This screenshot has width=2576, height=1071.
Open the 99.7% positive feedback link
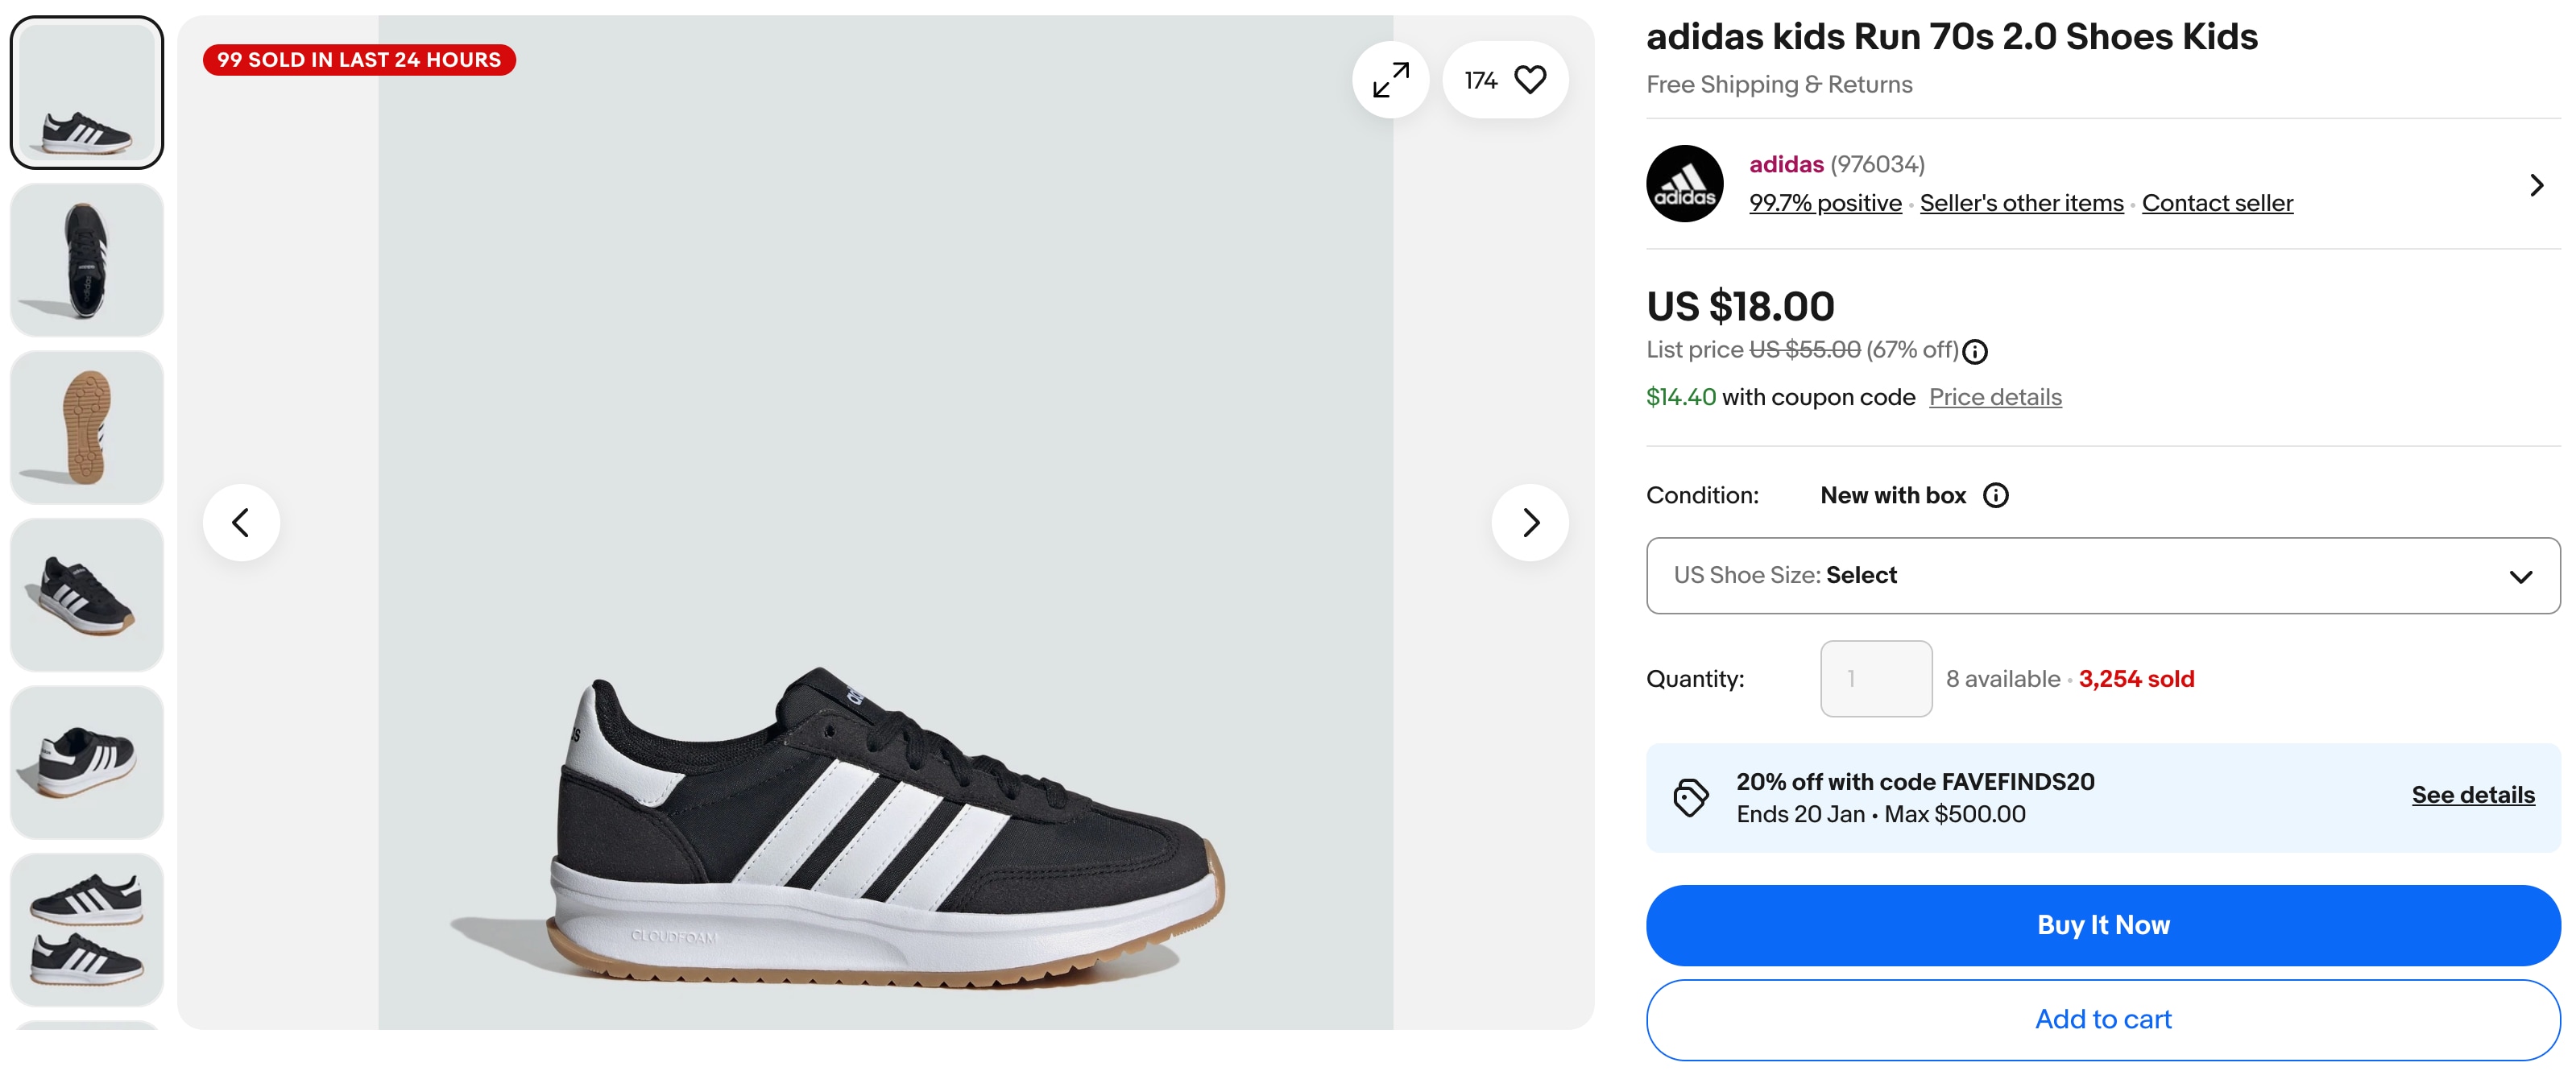pos(1824,203)
